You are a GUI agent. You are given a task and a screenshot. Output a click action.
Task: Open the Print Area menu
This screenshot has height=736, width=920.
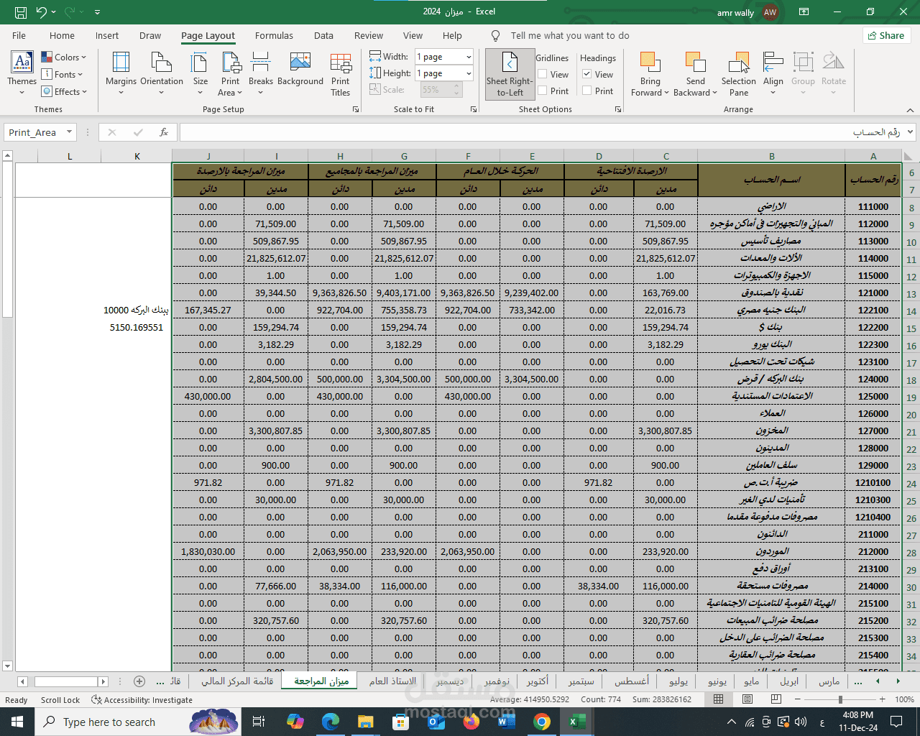pos(231,73)
